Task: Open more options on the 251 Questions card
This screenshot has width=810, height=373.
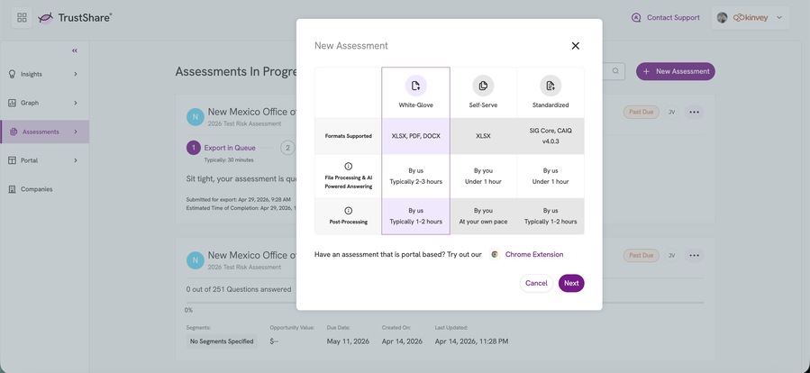Action: coord(694,255)
